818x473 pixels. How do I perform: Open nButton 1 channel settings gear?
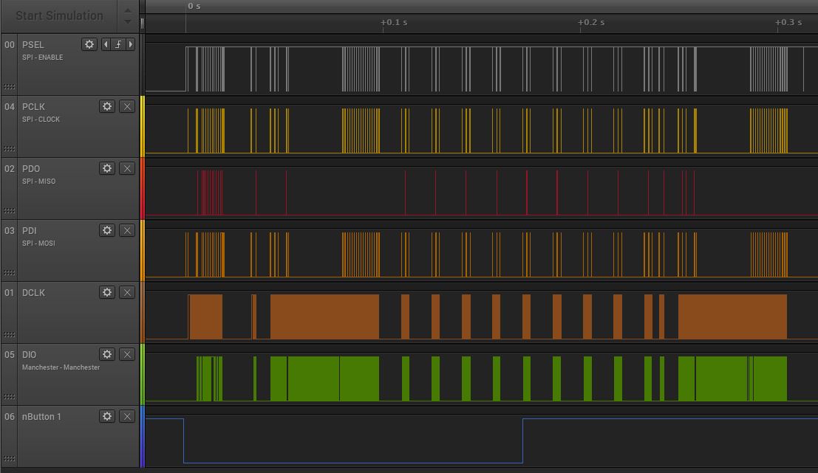[107, 416]
